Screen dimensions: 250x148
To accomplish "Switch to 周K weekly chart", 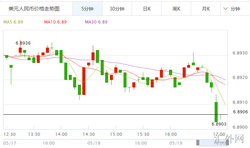I will tap(176, 9).
